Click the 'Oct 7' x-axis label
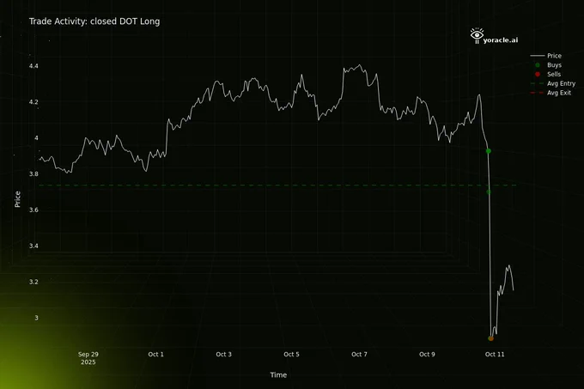Screen dimensions: 584x389 pos(359,354)
